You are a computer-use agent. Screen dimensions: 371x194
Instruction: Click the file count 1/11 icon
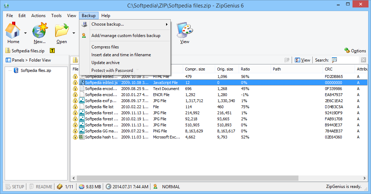60,187
